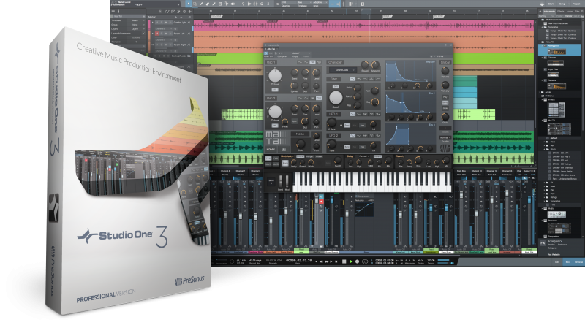Viewport: 585px width, 325px height.
Task: Select Poly mode in Global section
Action: (445, 97)
